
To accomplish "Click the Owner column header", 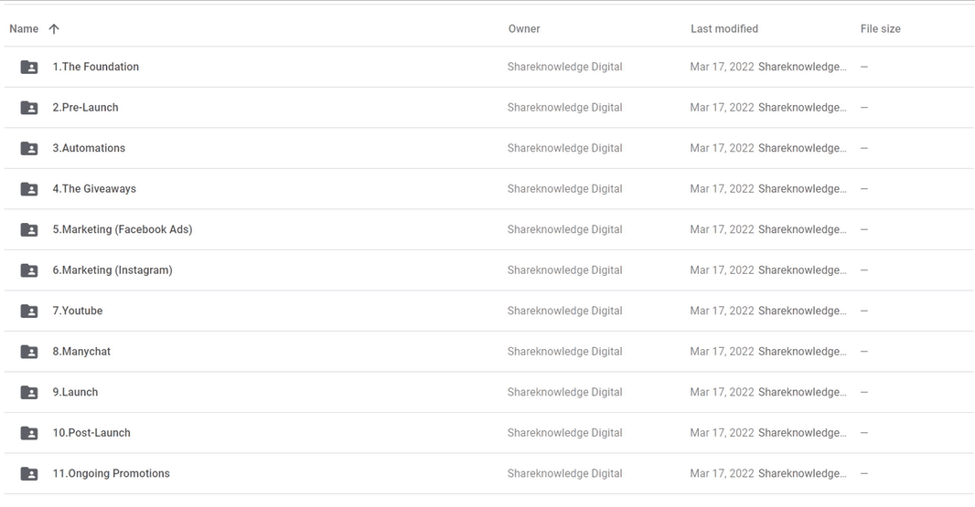I will (524, 28).
